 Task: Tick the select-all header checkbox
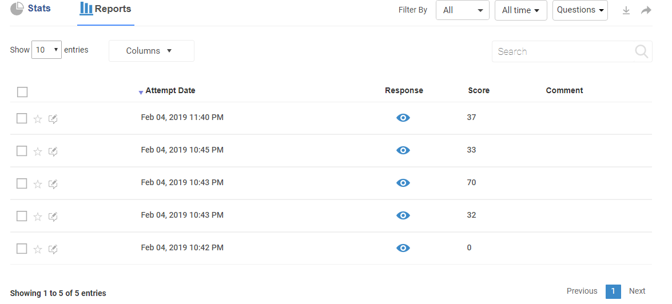[x=22, y=92]
